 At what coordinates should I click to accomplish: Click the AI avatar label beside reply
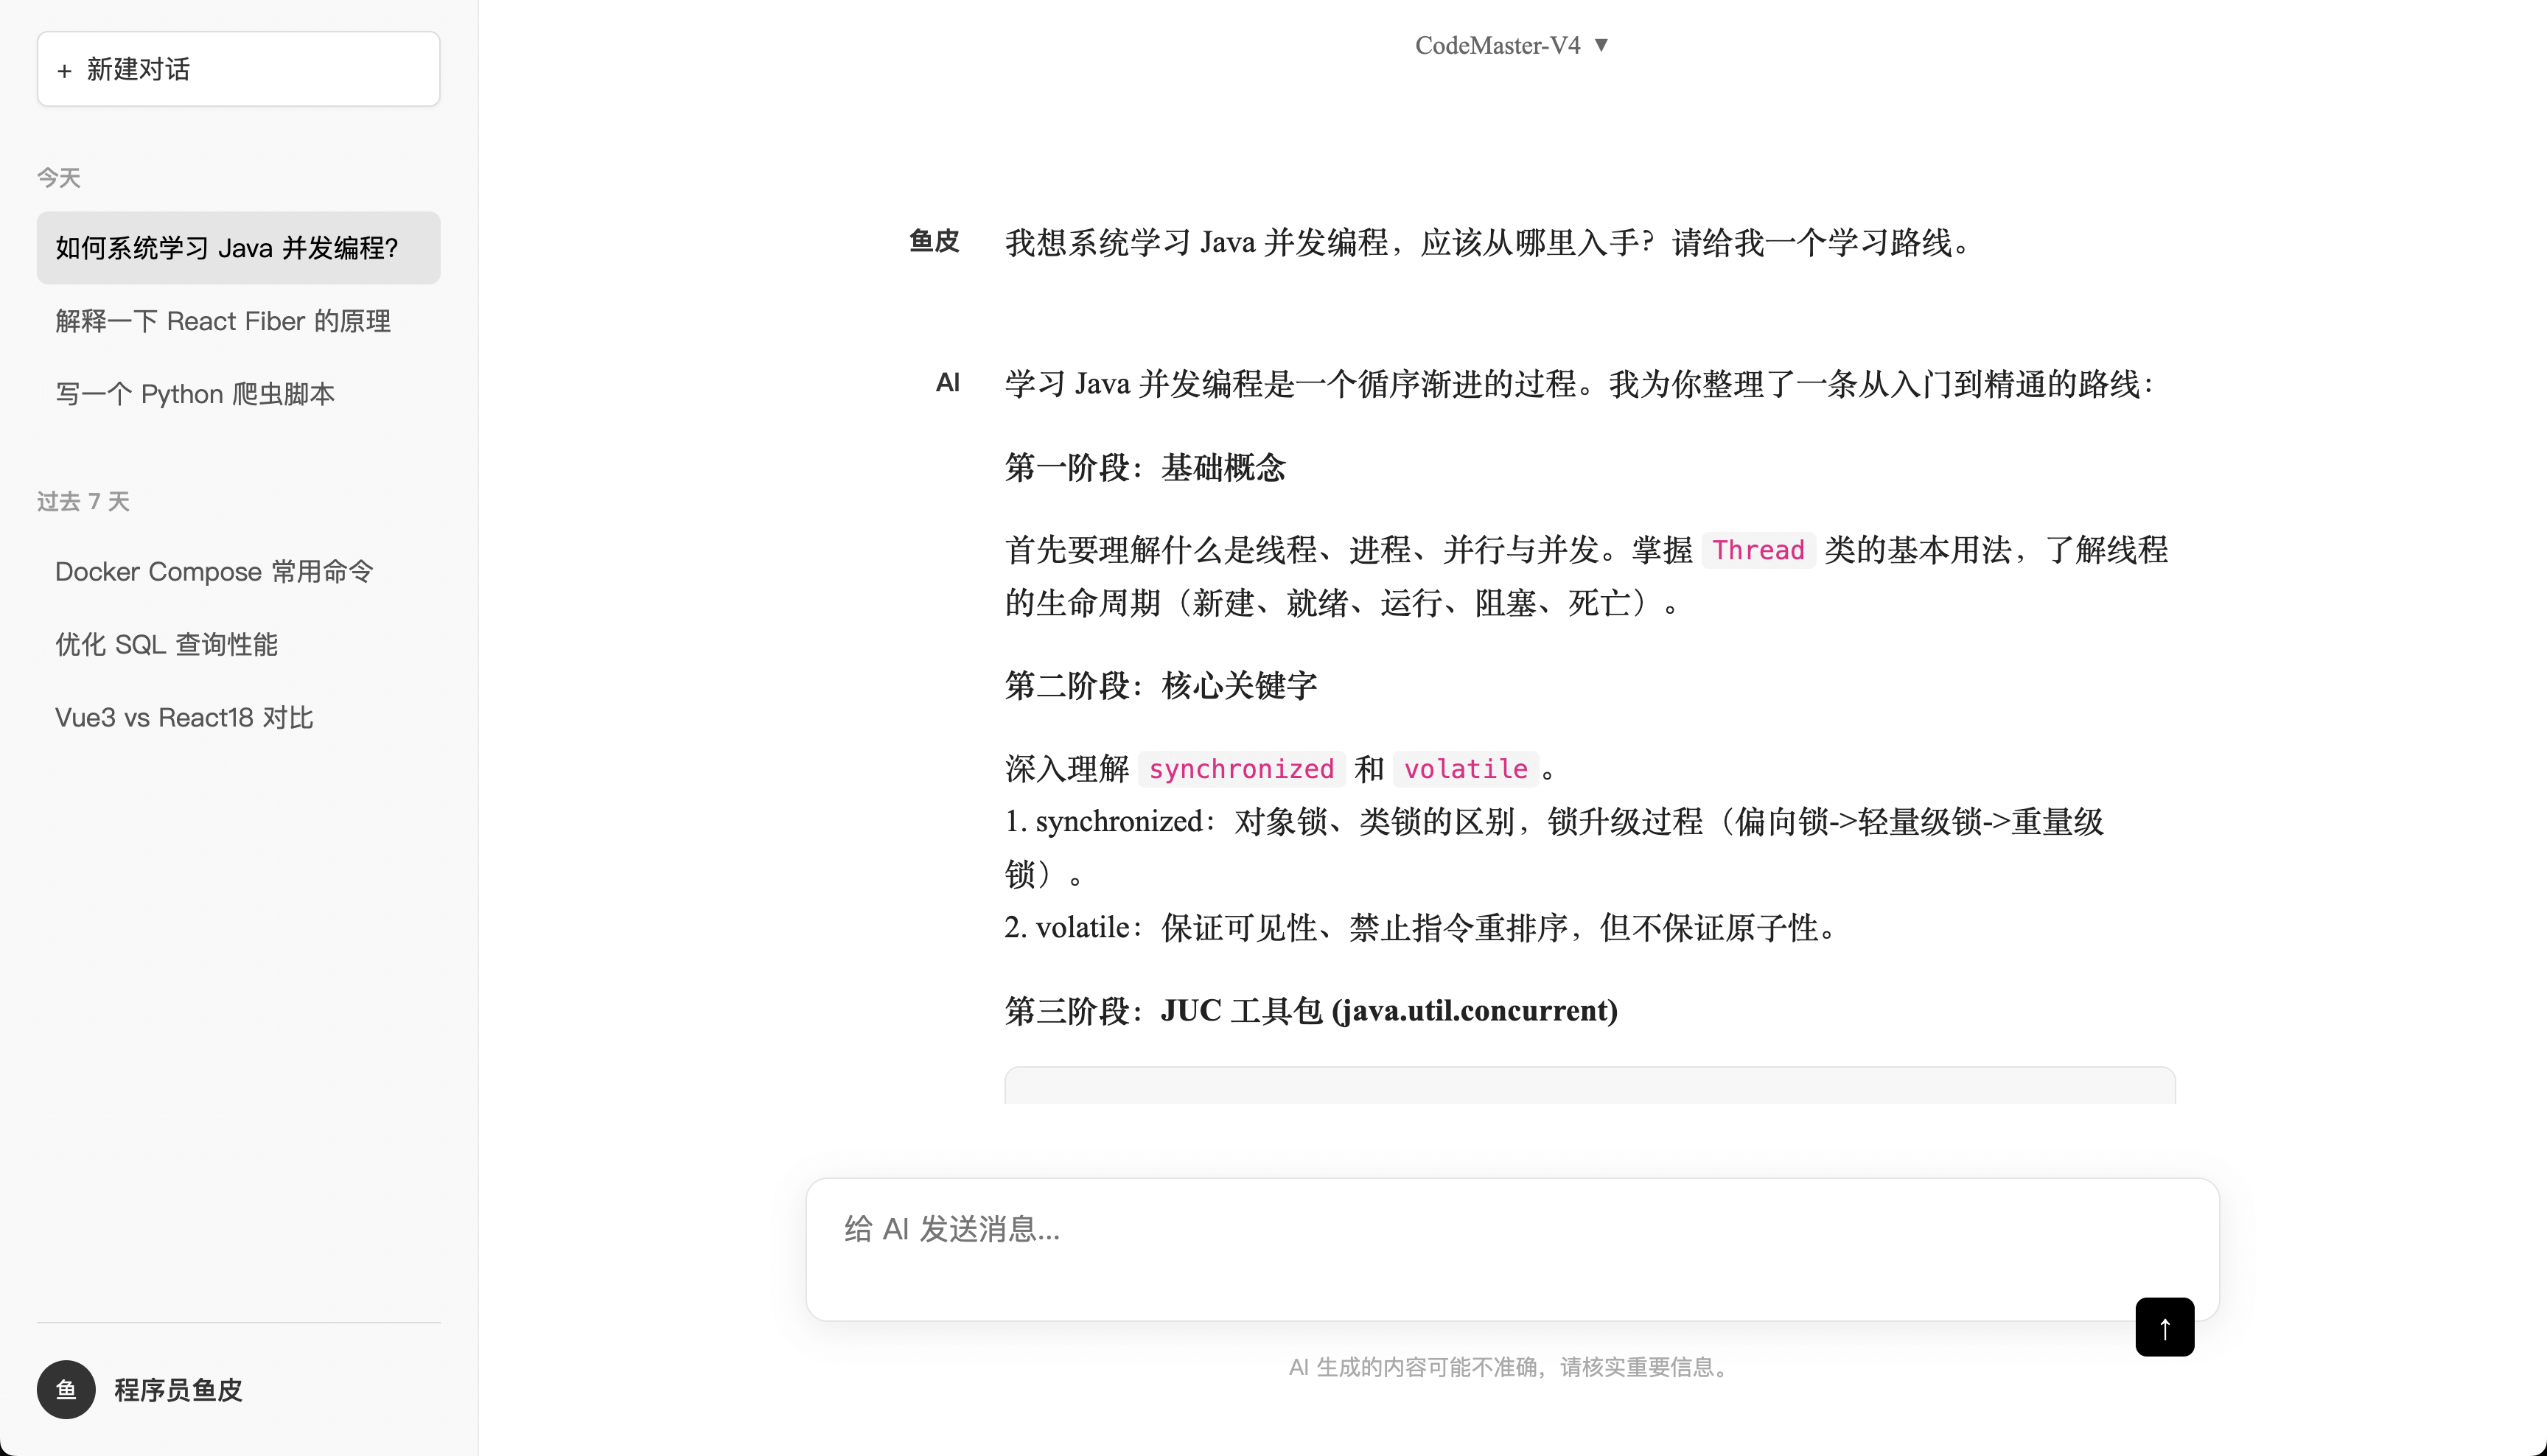[x=947, y=383]
